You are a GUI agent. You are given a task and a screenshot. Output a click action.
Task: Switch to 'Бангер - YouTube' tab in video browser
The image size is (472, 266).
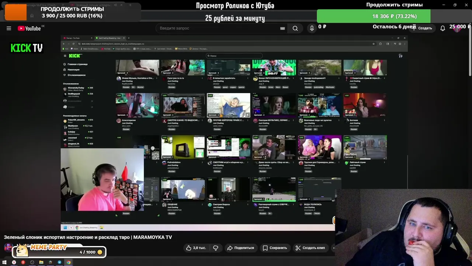77,38
